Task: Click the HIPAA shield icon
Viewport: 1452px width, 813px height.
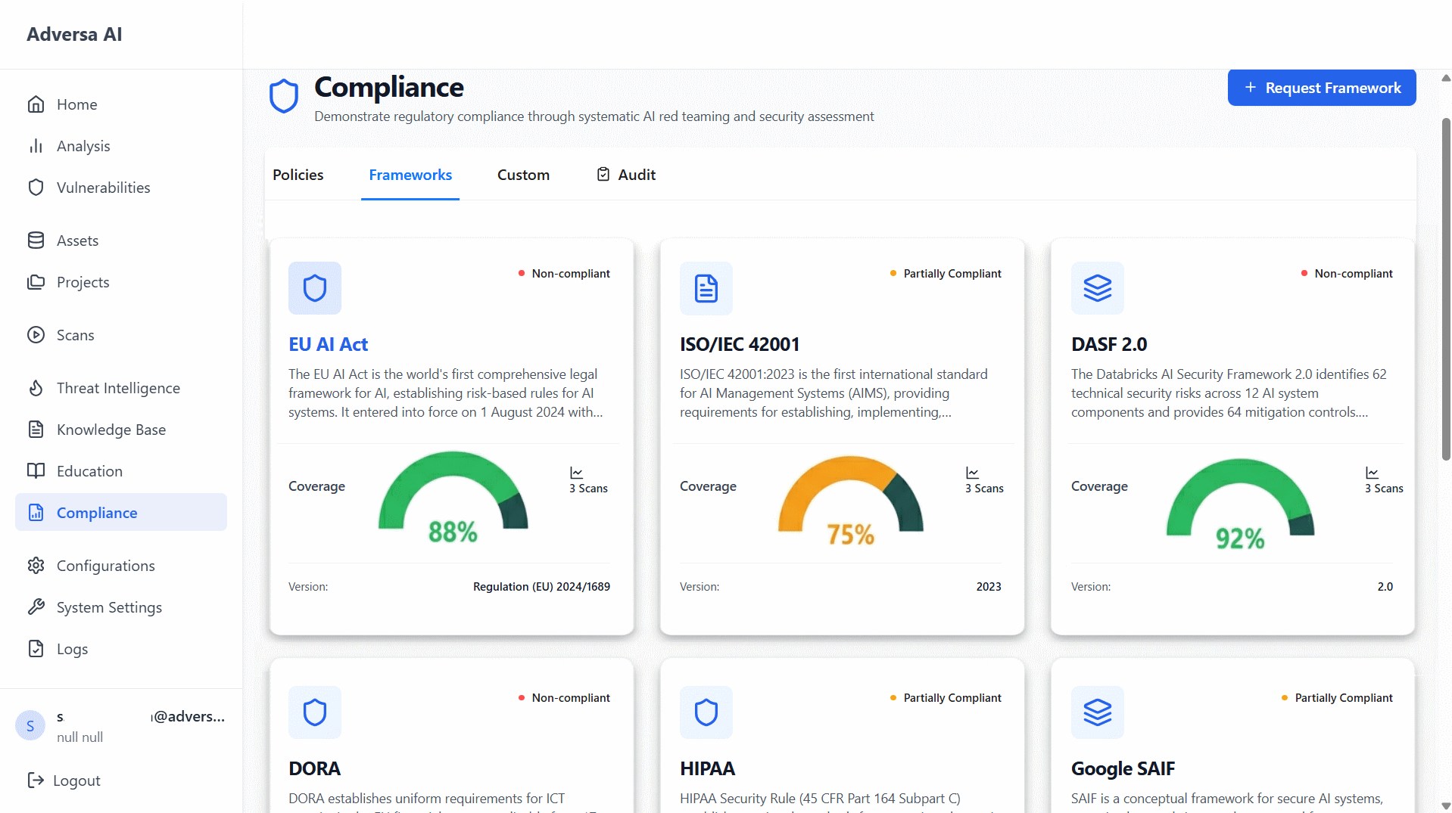Action: click(x=706, y=712)
